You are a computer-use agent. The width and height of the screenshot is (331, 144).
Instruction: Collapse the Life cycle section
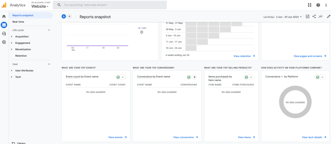(x=49, y=30)
